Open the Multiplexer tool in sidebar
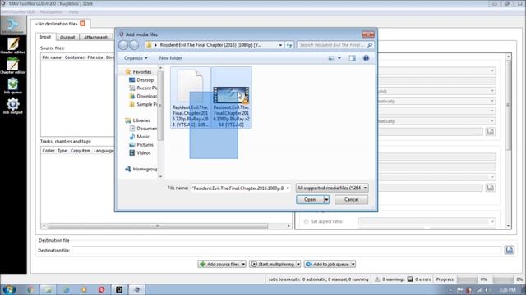Image resolution: width=526 pixels, height=295 pixels. [13, 25]
